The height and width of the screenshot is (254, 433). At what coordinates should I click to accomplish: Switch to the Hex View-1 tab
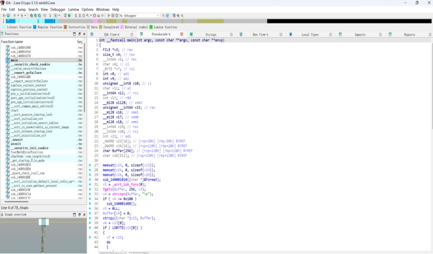click(260, 34)
